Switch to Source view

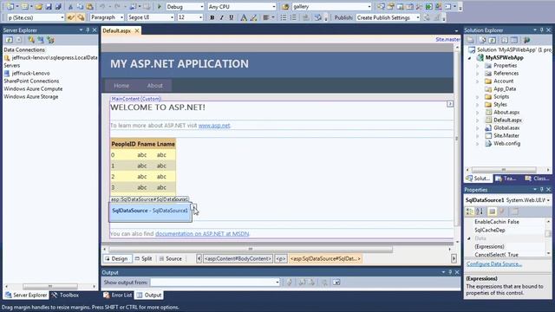click(x=170, y=259)
